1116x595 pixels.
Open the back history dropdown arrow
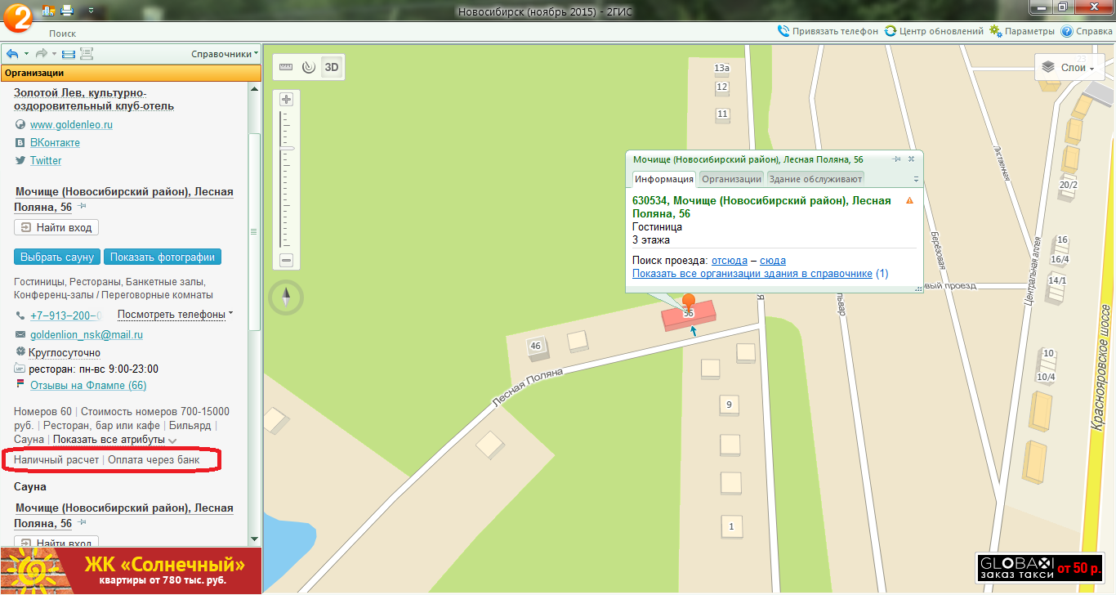pos(26,54)
